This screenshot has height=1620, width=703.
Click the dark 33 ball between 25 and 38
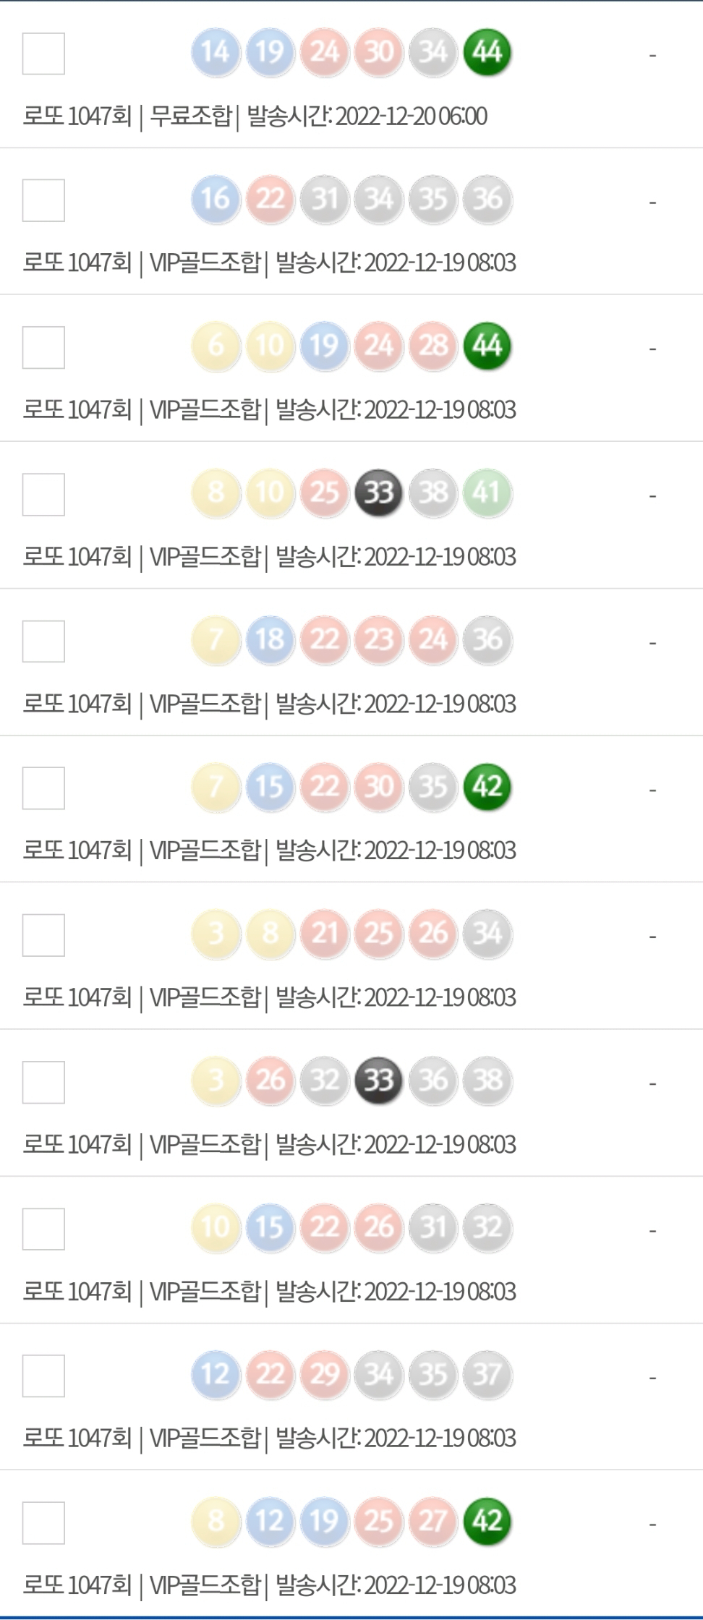378,493
